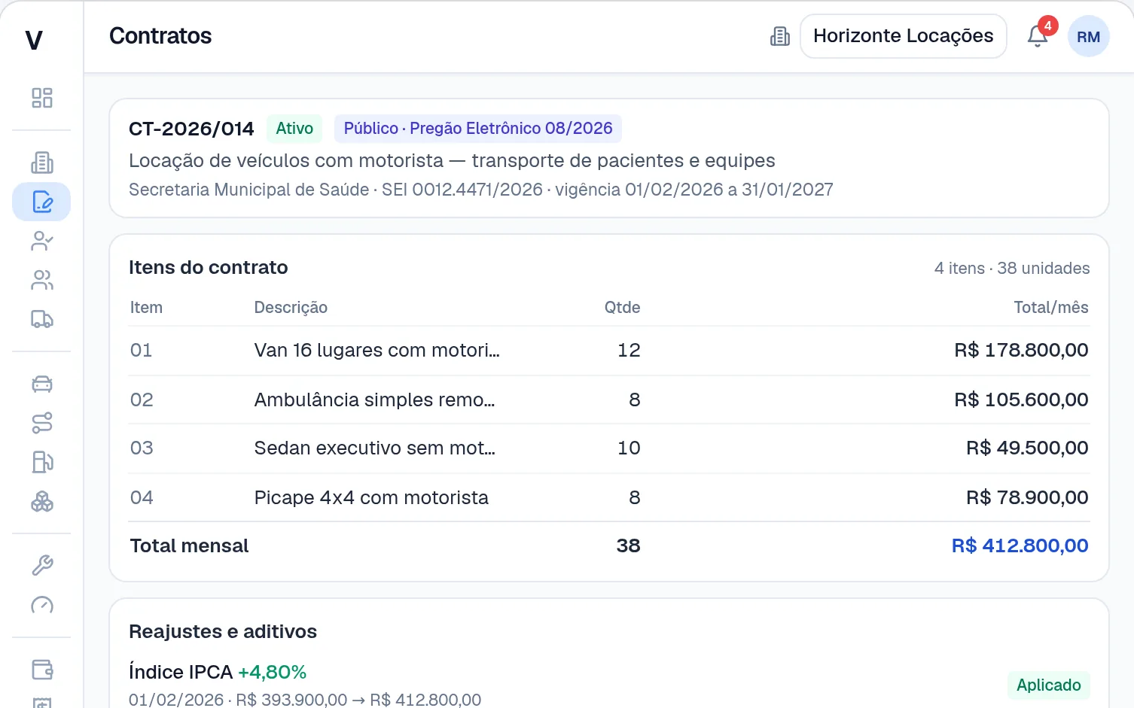Image resolution: width=1134 pixels, height=708 pixels.
Task: Click the Qtde column header
Action: 622,307
